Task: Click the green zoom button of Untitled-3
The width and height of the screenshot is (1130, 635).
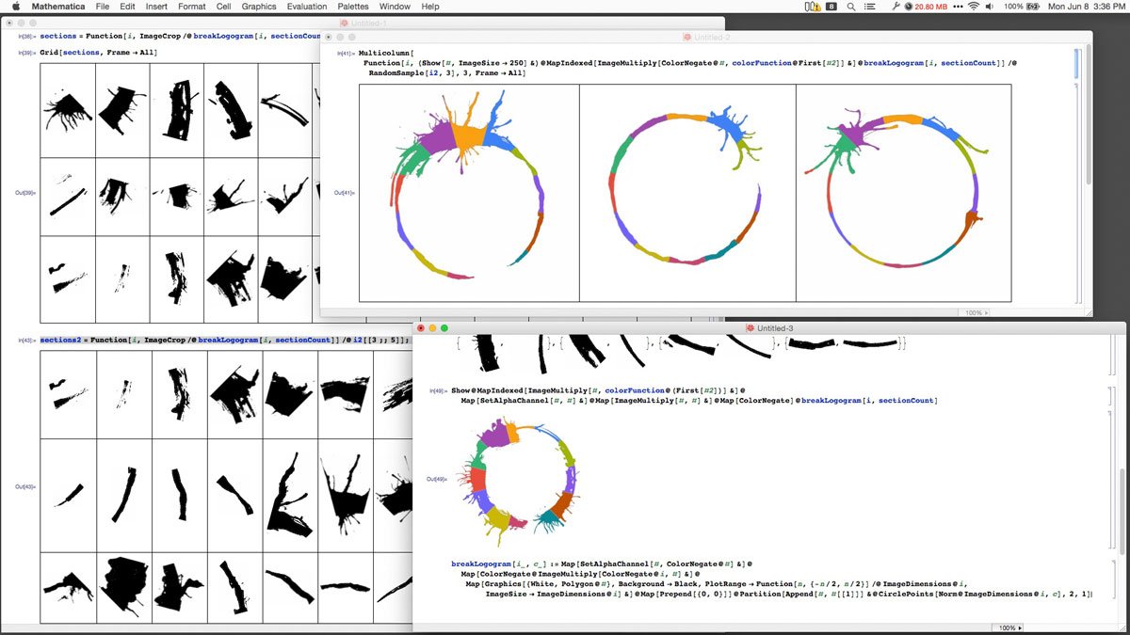Action: pos(444,327)
